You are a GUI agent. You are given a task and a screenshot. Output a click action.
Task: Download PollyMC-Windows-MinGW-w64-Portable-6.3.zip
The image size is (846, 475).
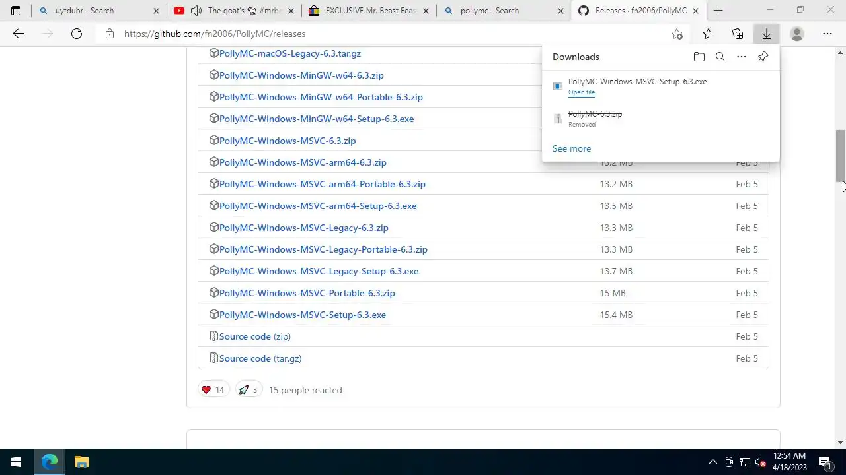[x=321, y=97]
